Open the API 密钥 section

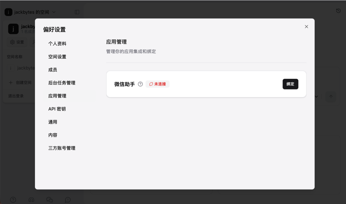click(57, 109)
